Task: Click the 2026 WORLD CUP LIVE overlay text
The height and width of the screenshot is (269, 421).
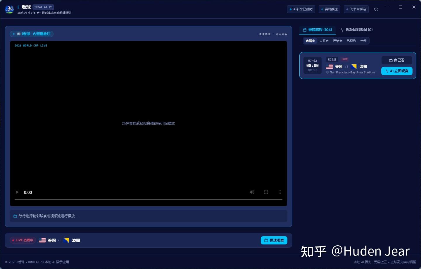Action: click(x=31, y=46)
